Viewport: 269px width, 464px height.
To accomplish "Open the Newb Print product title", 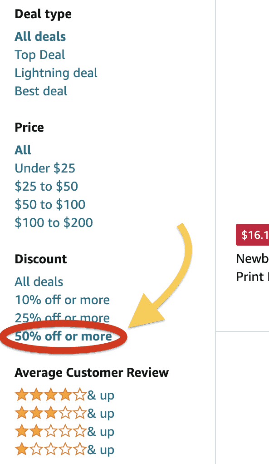I will point(253,268).
